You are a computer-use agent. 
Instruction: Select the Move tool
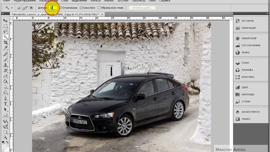coord(5,21)
